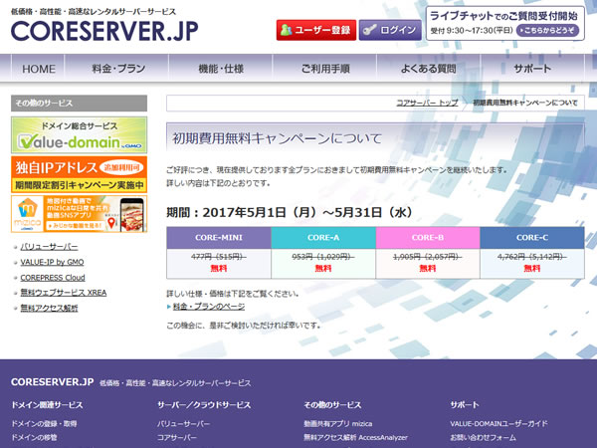This screenshot has width=597, height=448.
Task: Open the サポート navigation item
Action: pos(532,69)
